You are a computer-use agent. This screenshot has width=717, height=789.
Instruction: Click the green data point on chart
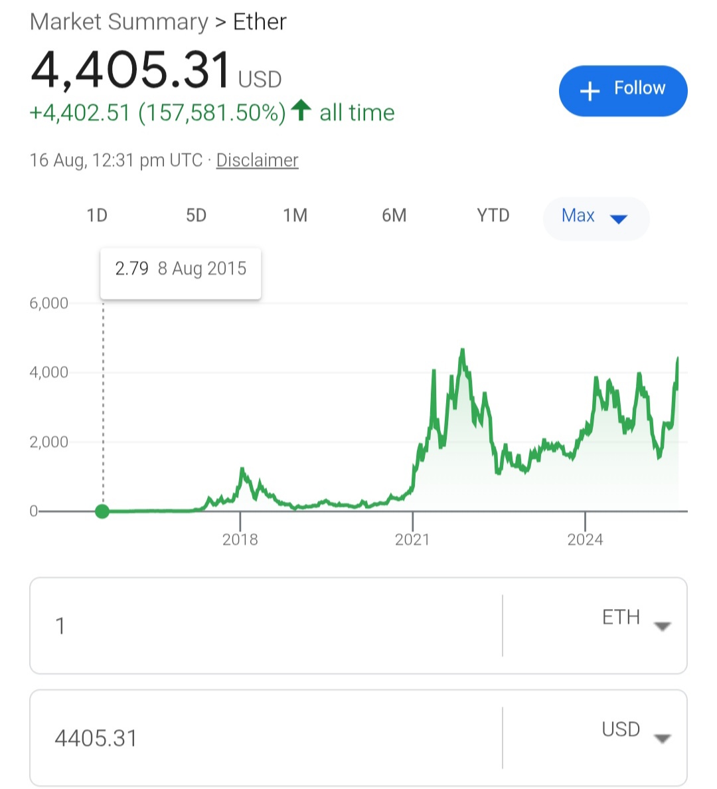tap(102, 511)
